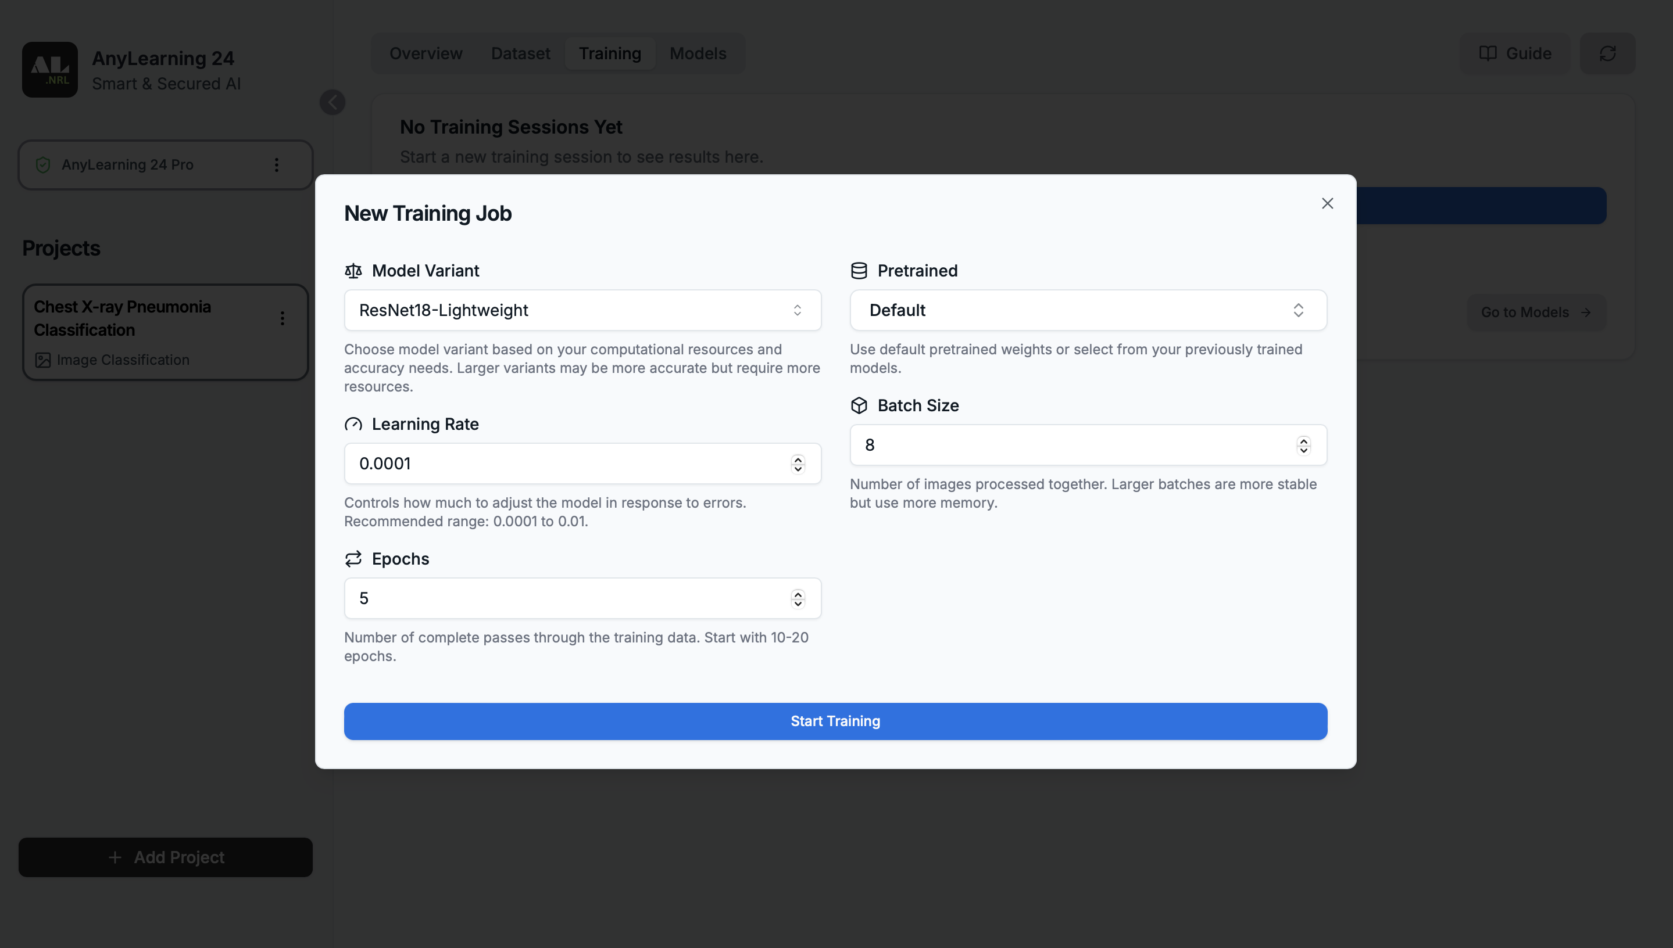Collapse the sidebar with the arrow chevron

(x=333, y=102)
